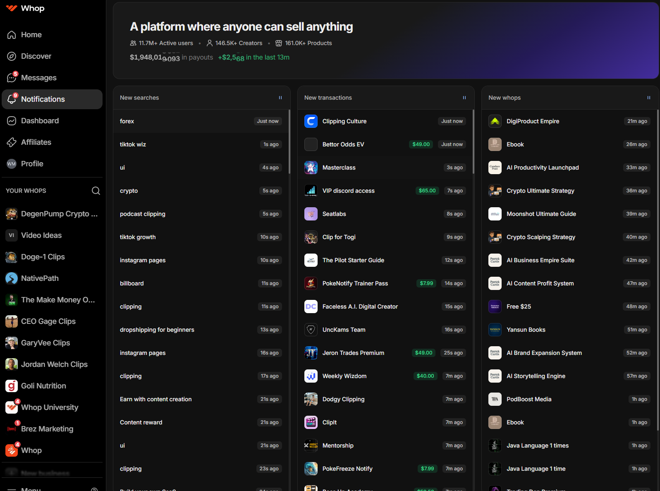Open the Messages section
The width and height of the screenshot is (660, 491).
(38, 78)
